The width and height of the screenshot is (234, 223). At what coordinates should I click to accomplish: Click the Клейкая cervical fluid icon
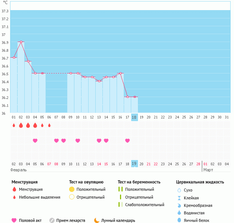click(x=179, y=198)
